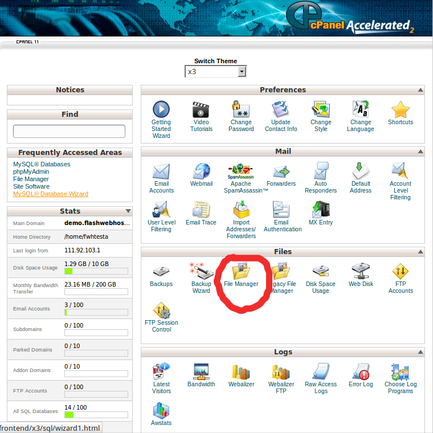Viewport: 433px width, 433px height.
Task: Open the Site Software link
Action: click(x=31, y=186)
